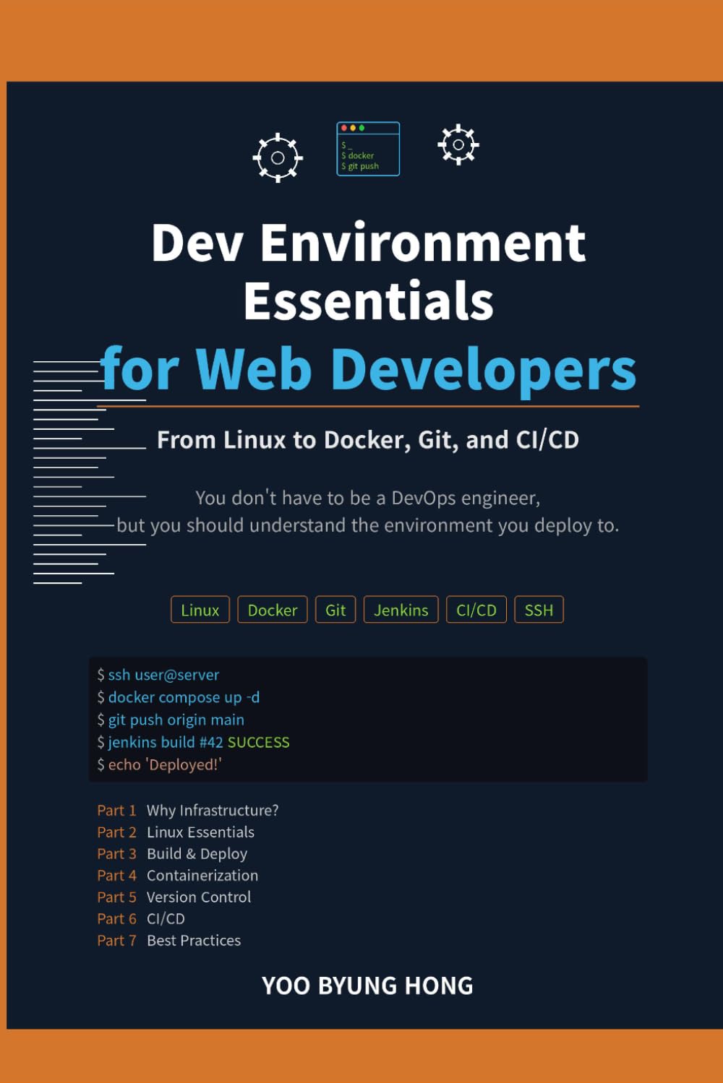The width and height of the screenshot is (723, 1083).
Task: Click the 'git push origin main' command
Action: pos(171,720)
